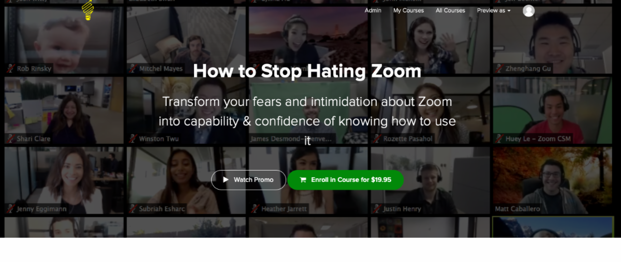Screen dimensions: 621x262
Task: Open All Courses page
Action: tap(450, 10)
